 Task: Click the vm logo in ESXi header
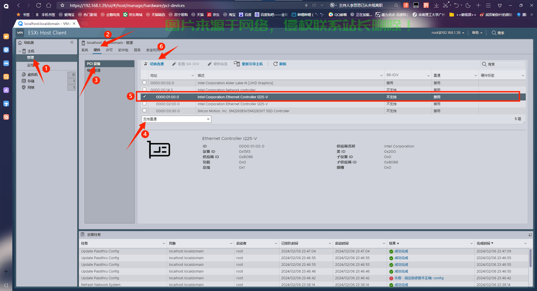point(20,33)
